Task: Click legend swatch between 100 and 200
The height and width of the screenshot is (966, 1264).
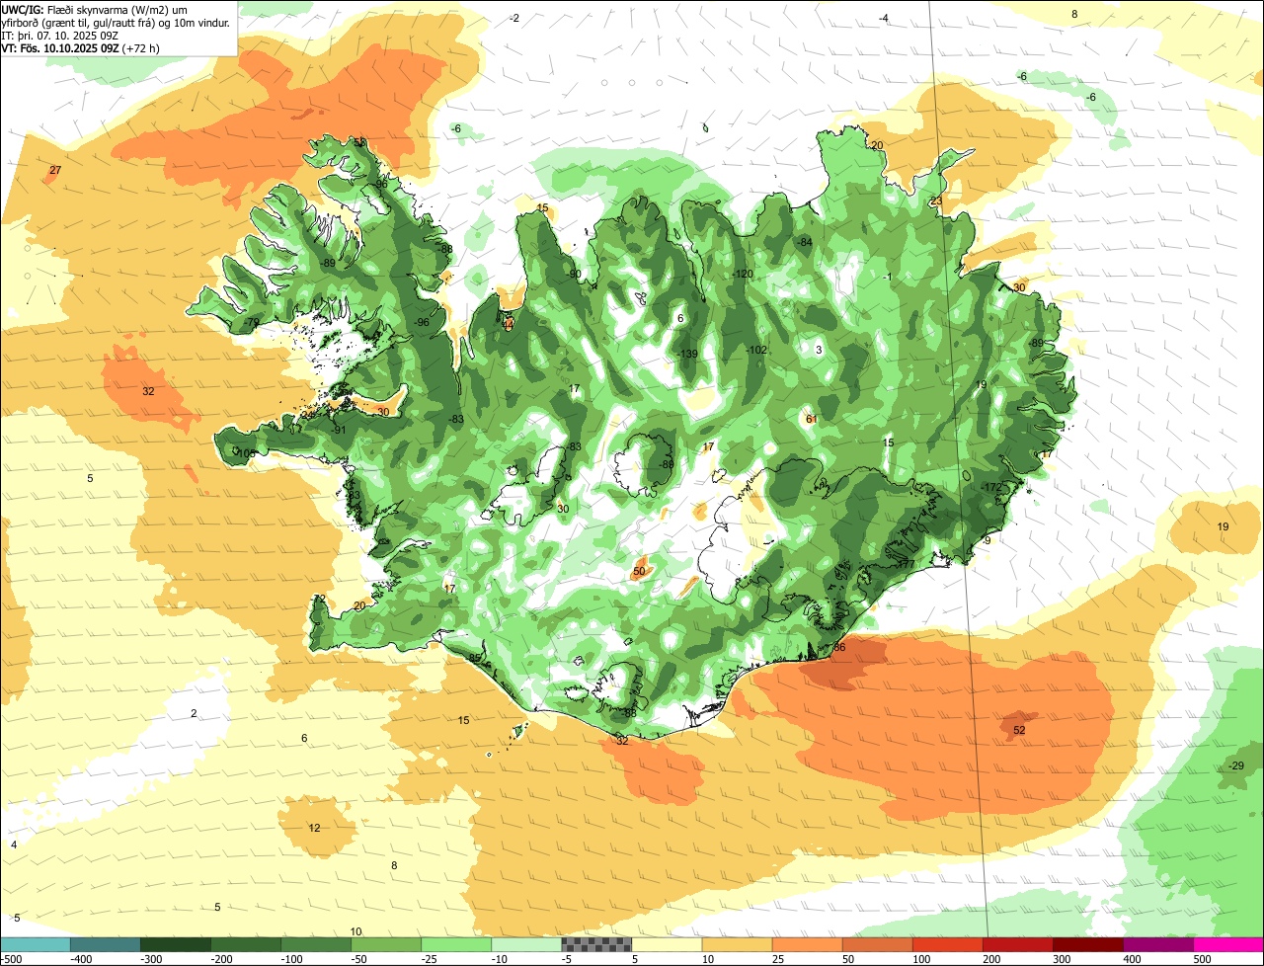Action: pos(948,945)
